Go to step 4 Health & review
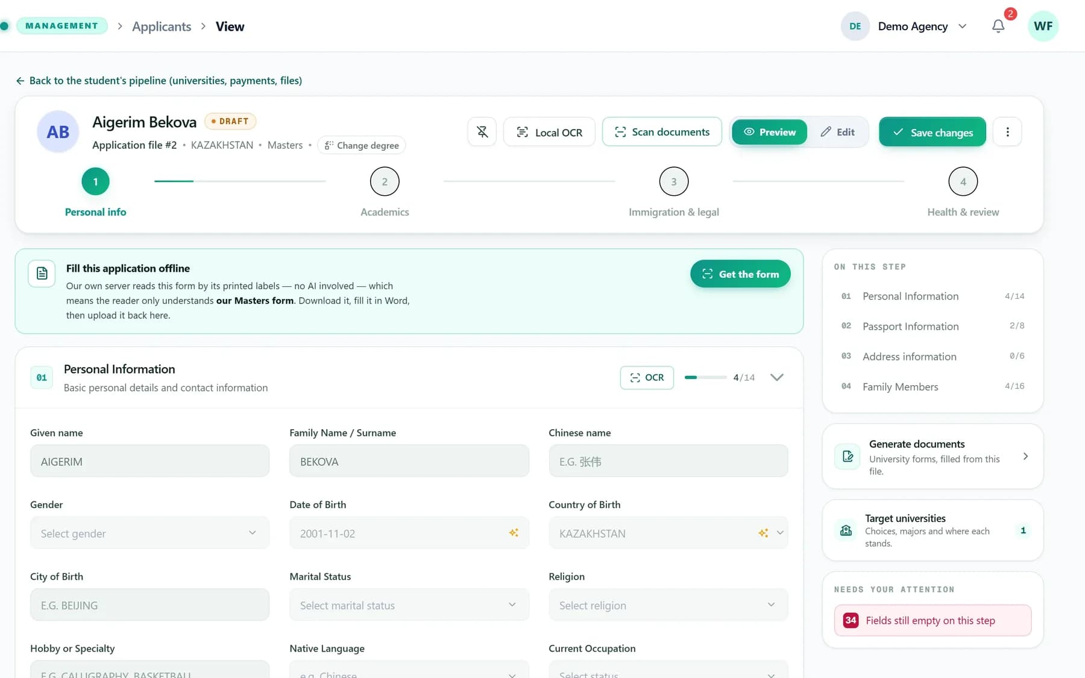 pyautogui.click(x=963, y=181)
